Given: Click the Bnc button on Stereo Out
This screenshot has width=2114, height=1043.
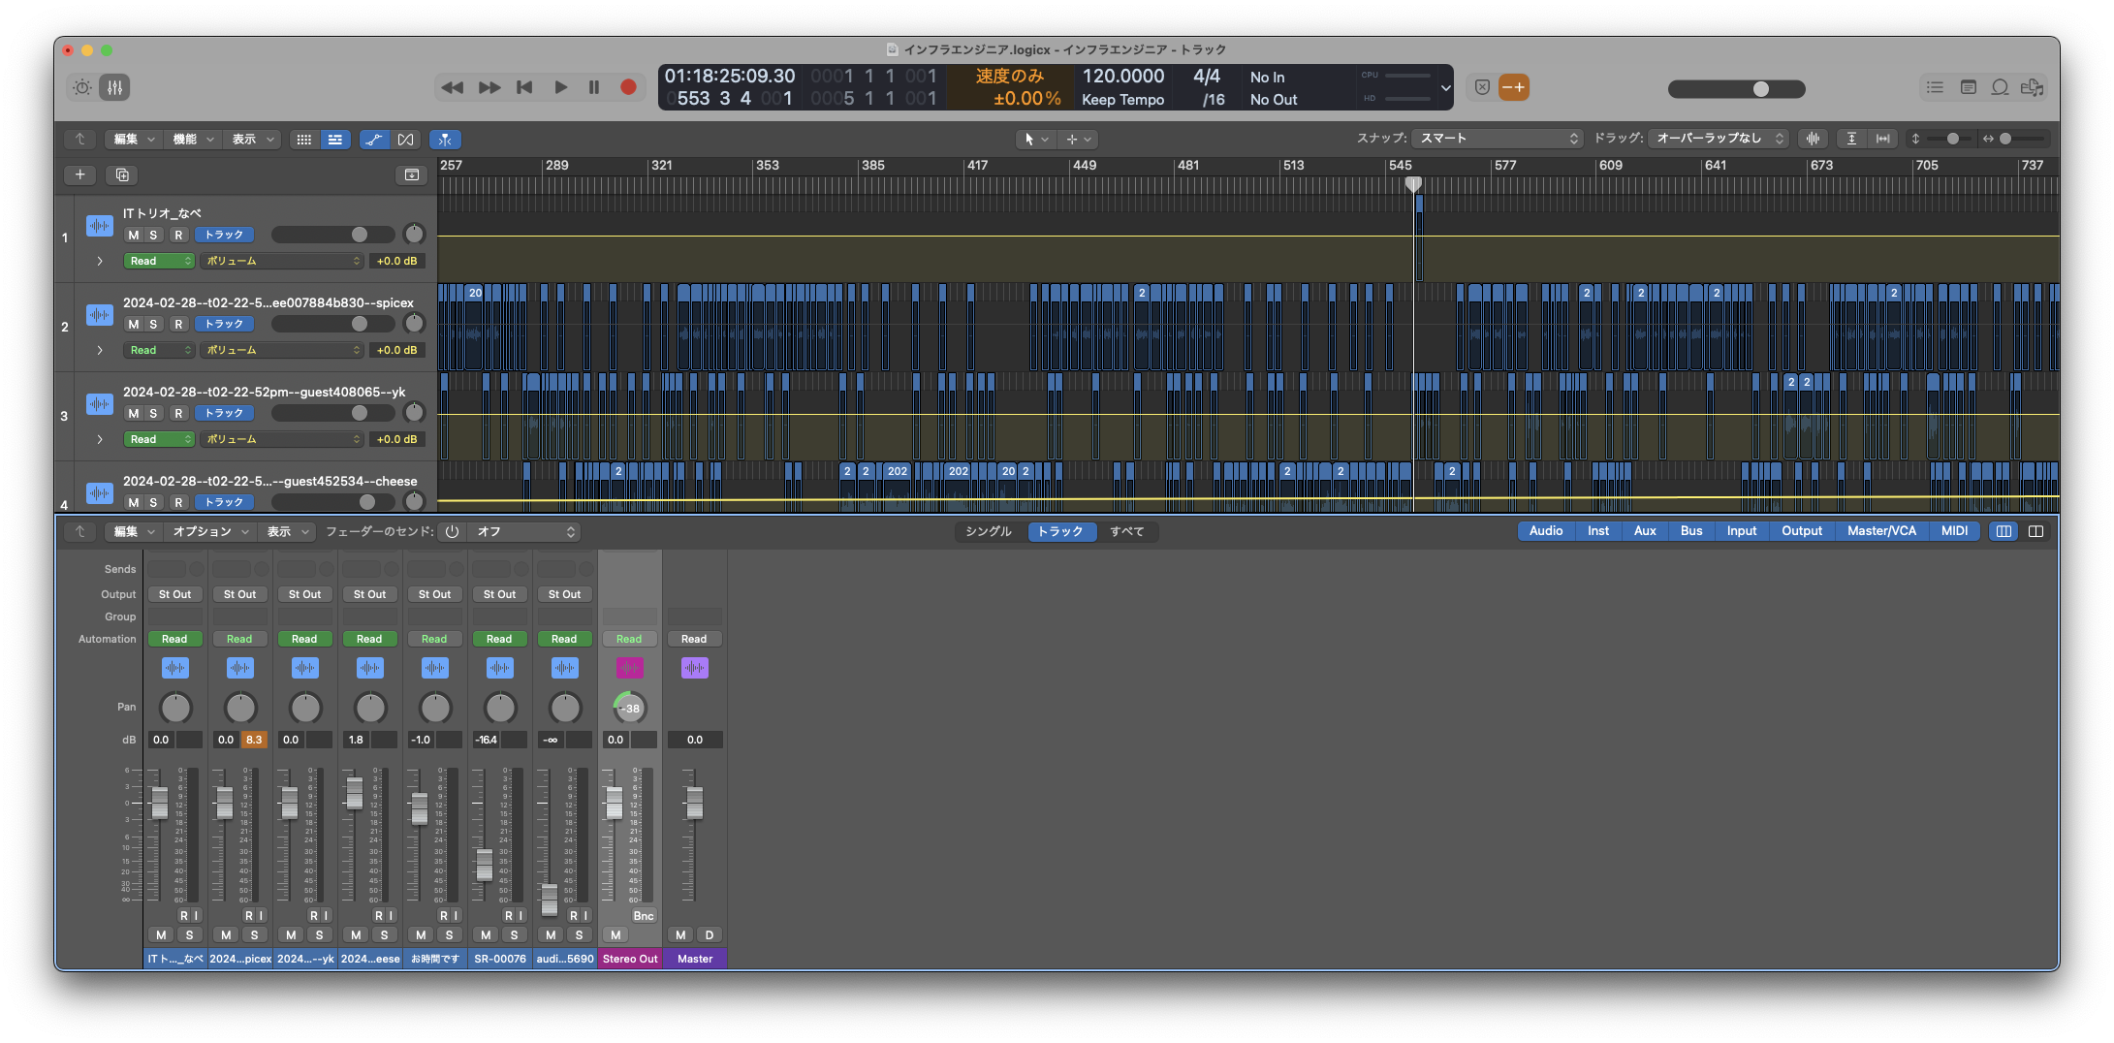Looking at the screenshot, I should click(x=644, y=916).
